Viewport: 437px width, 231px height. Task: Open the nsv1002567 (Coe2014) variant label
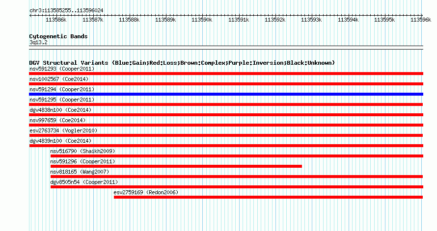click(x=59, y=79)
